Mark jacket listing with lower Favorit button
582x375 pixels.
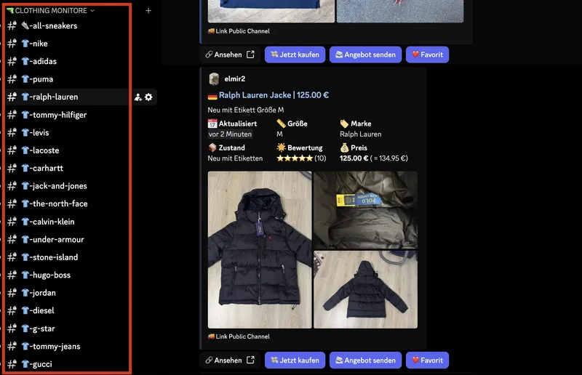coord(427,360)
